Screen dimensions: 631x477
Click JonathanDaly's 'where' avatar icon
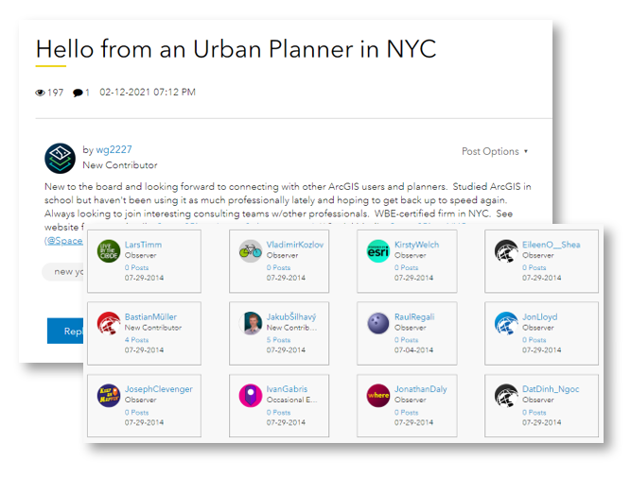coord(378,396)
